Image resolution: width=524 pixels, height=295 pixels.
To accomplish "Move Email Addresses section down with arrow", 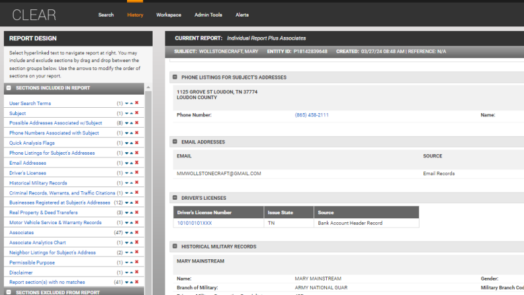I will (x=126, y=163).
